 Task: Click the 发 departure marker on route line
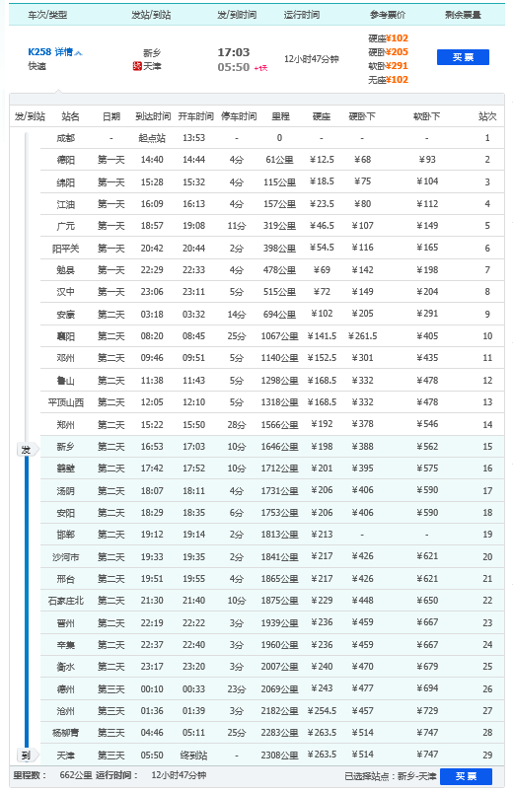click(26, 450)
